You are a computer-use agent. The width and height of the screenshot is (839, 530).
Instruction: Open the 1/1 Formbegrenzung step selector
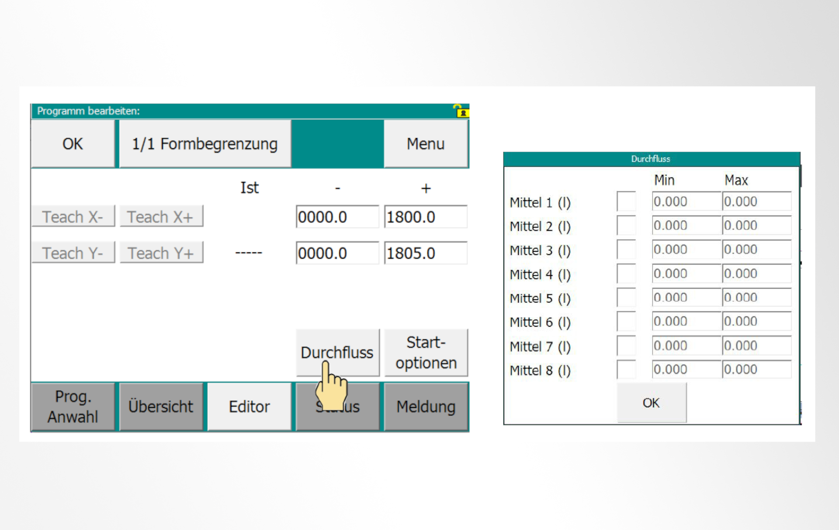205,144
